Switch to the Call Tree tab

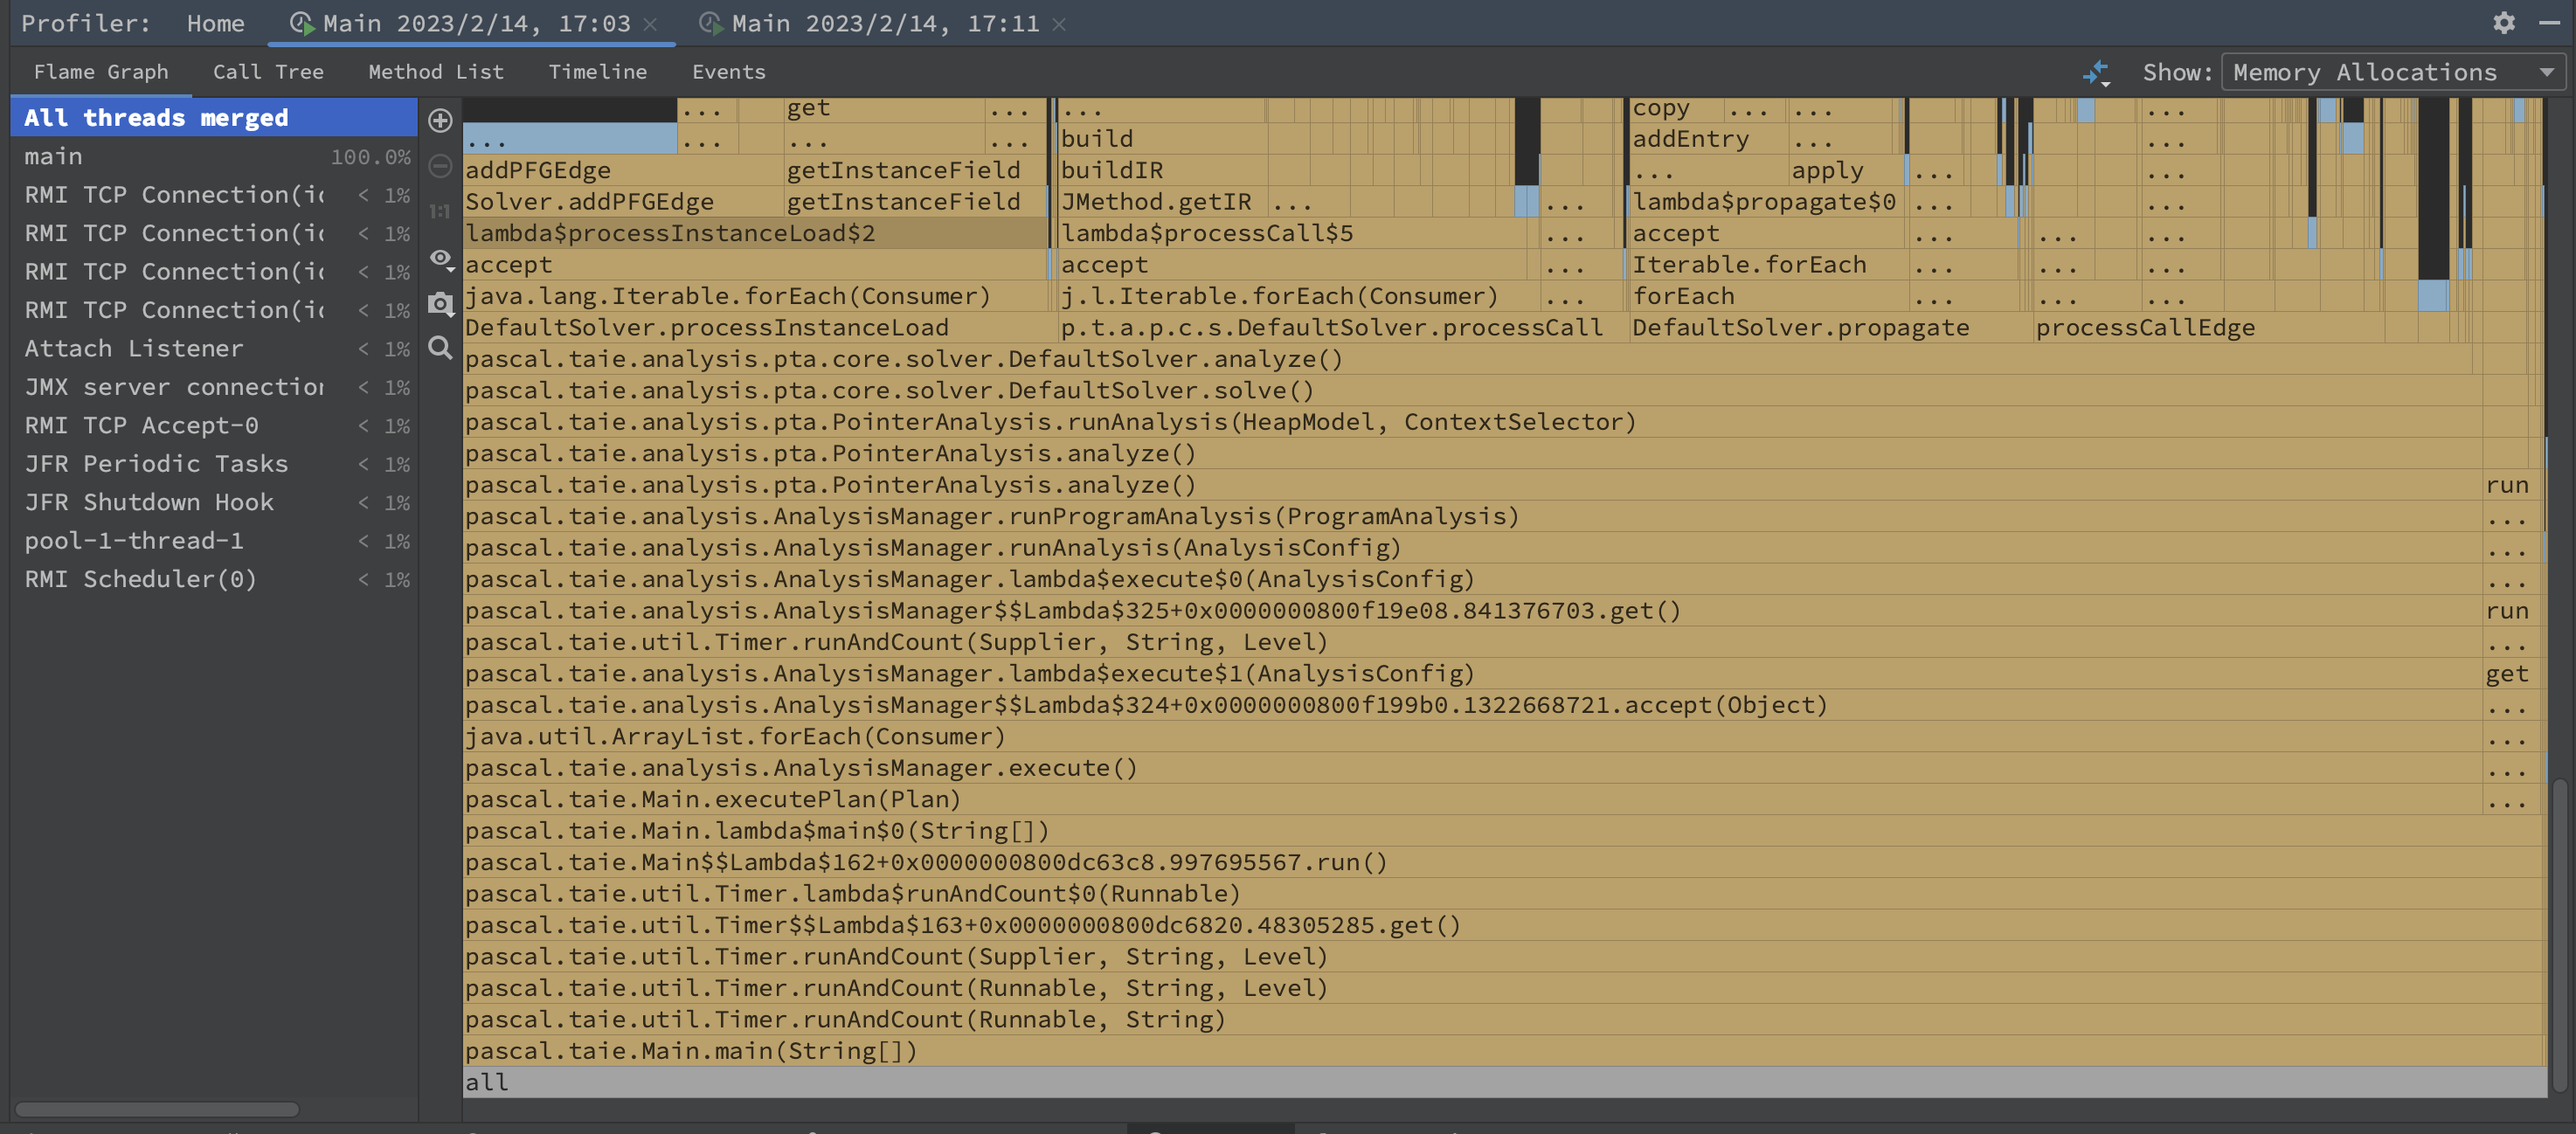click(268, 71)
